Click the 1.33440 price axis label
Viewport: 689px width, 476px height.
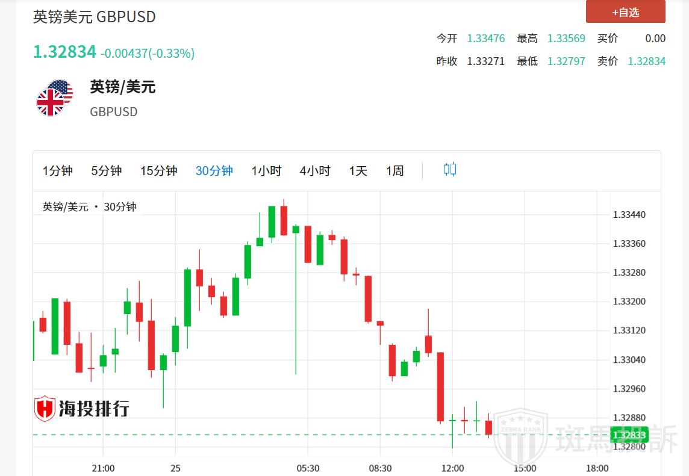point(629,215)
